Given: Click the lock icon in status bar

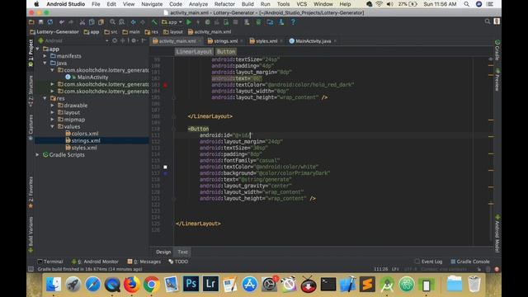Looking at the screenshot, I should coord(479,270).
